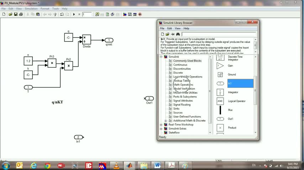This screenshot has width=304, height=170.
Task: Print the model diagram
Action: (21, 15)
